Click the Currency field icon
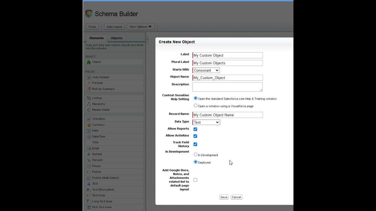Viewport: 376px width, 211px height. 89,125
